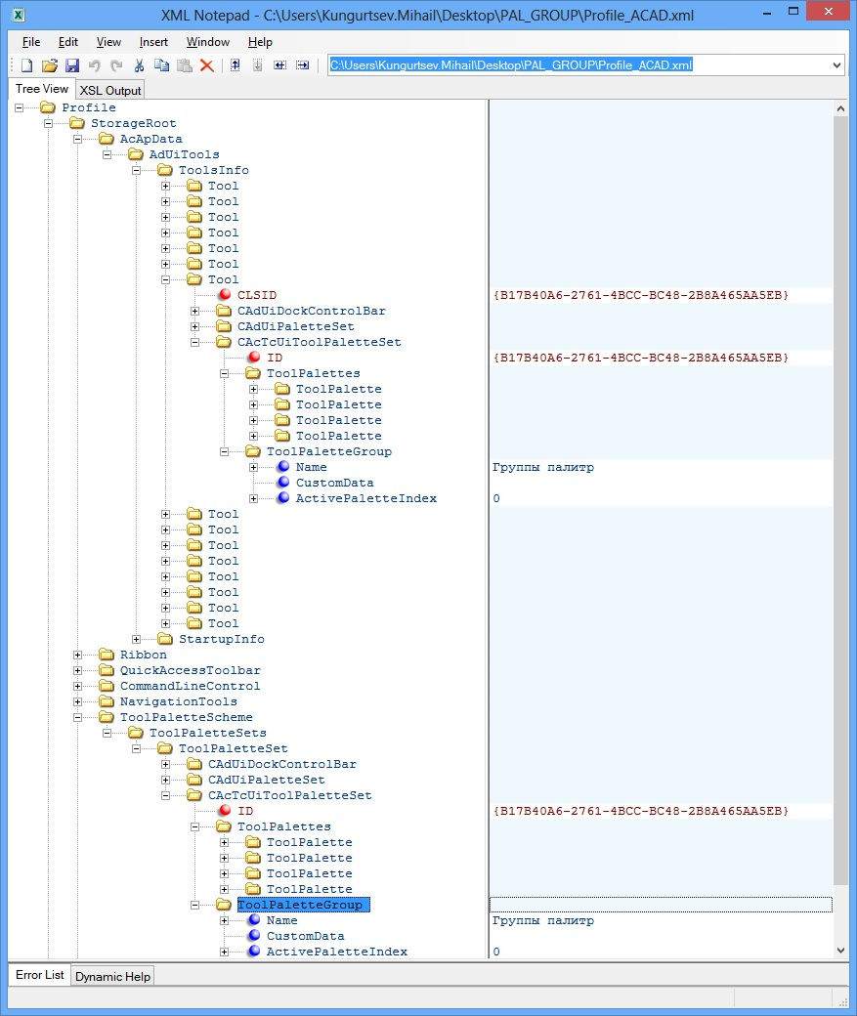Switch to the XSL Output tab
Viewport: 857px width, 1016px height.
tap(109, 89)
